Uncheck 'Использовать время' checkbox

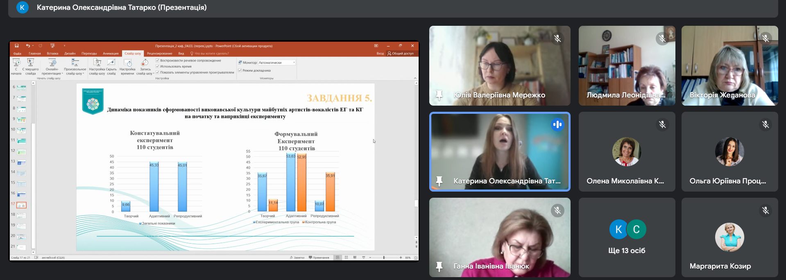(x=158, y=66)
